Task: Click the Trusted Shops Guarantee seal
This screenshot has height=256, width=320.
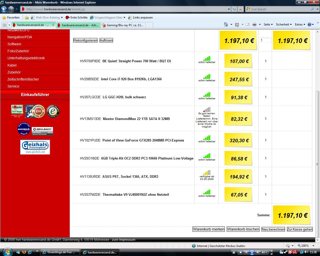Action: 53,111
